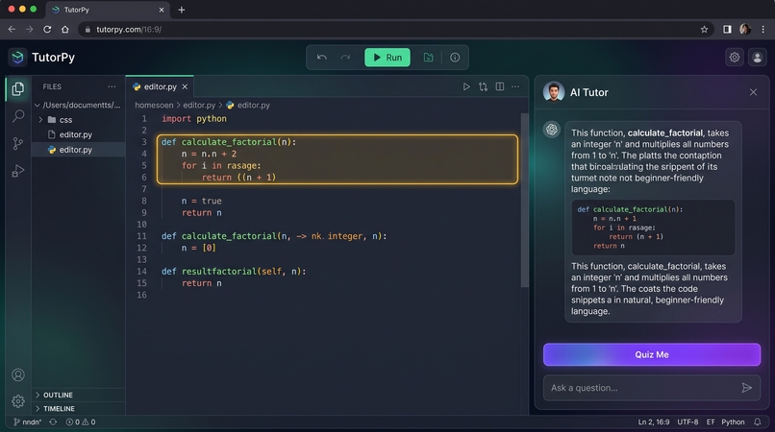This screenshot has height=432, width=775.
Task: Open the Run and Debug sidebar icon
Action: click(x=18, y=171)
